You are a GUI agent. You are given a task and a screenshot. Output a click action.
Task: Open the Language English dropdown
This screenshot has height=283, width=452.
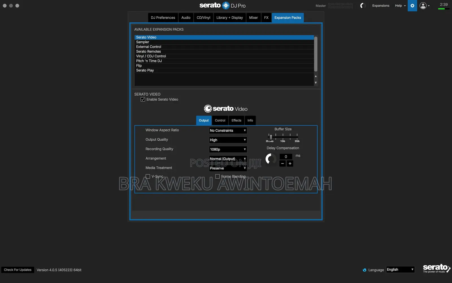coord(400,270)
